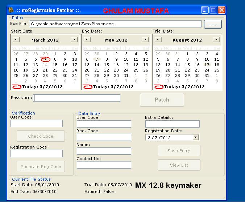Viewport: 245px width, 202px height.
Task: Select May 19 in End Date calendar
Action: 146,65
